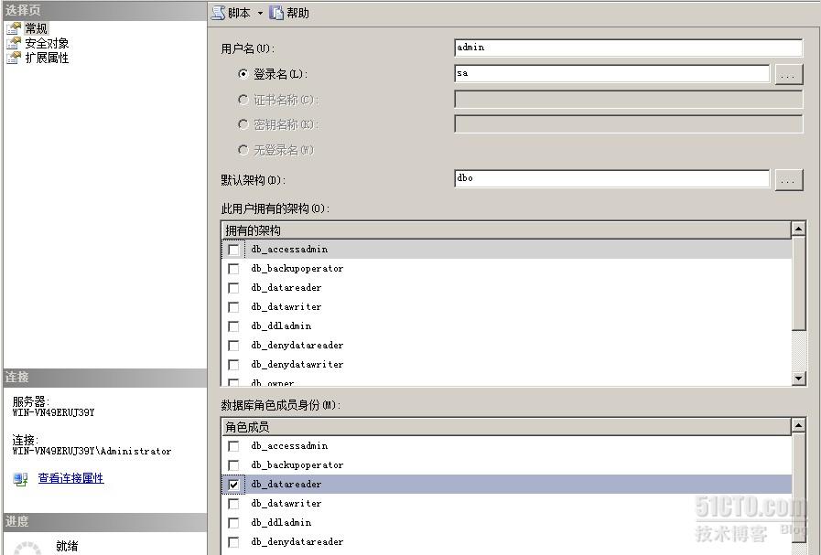Click the WIN-VN49ERUJ39Y\Administrator connection text
Image resolution: width=821 pixels, height=555 pixels.
92,451
